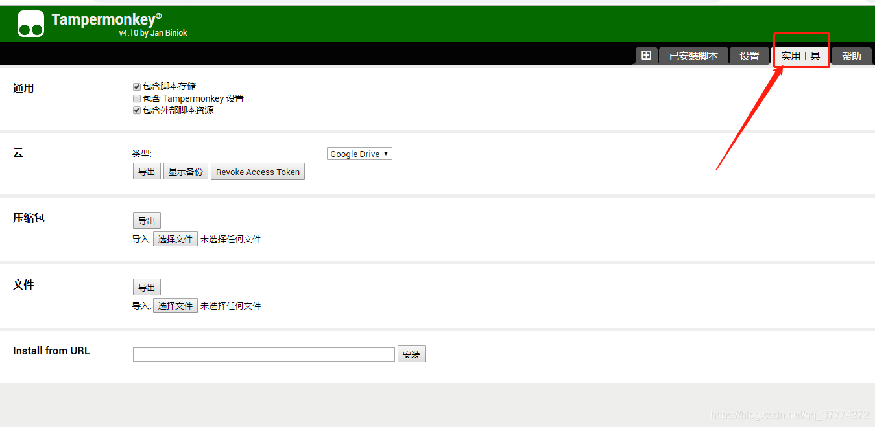Open the new script plus tab

[646, 56]
